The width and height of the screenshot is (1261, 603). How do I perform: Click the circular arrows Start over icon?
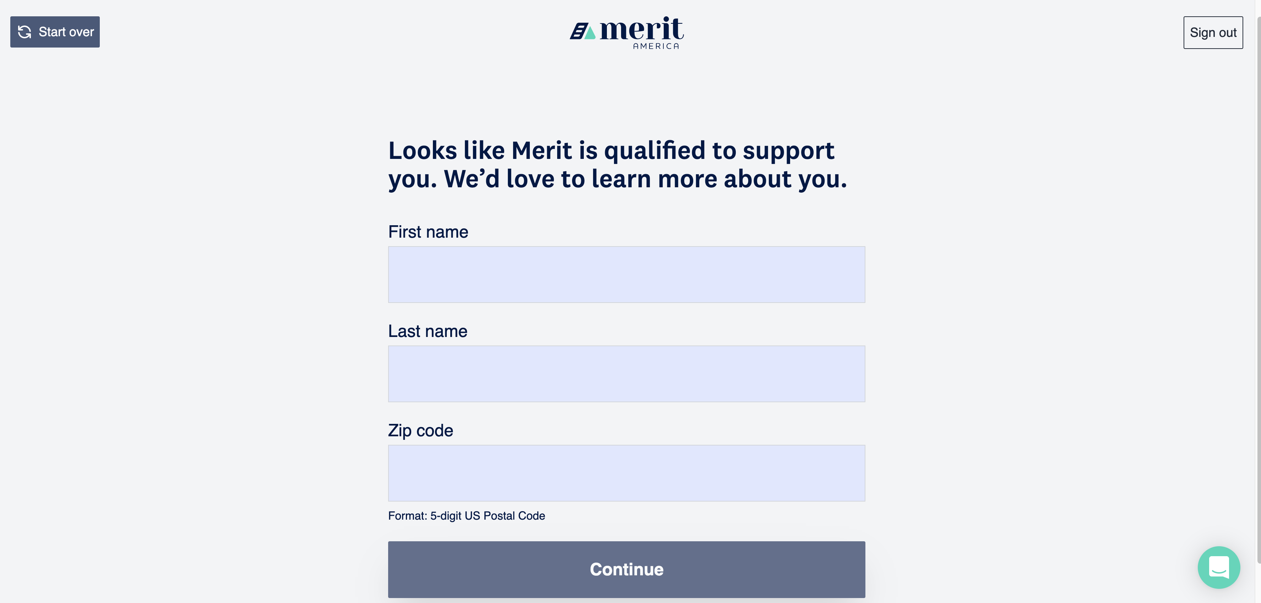pos(25,32)
